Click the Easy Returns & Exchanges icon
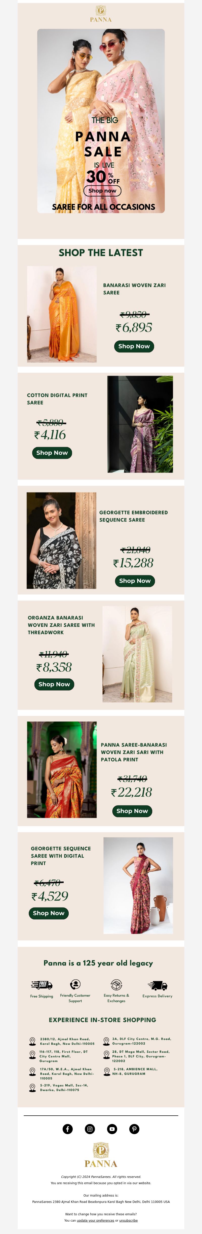 [x=116, y=984]
